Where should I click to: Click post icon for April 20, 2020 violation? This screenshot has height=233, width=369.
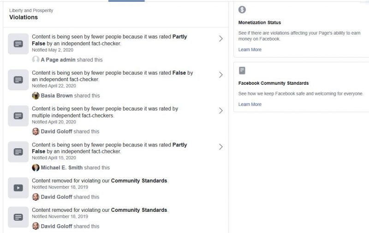coord(18,116)
